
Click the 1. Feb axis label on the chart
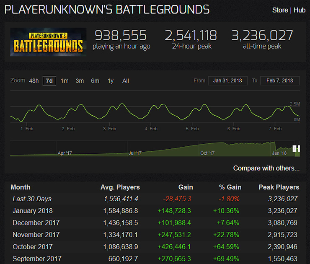(27, 129)
